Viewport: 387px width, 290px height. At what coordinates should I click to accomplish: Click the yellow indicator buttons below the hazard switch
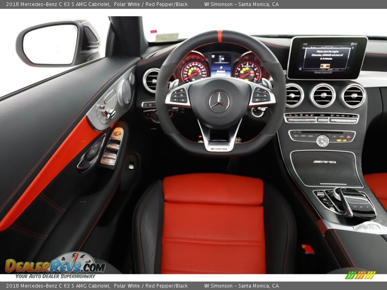click(341, 140)
